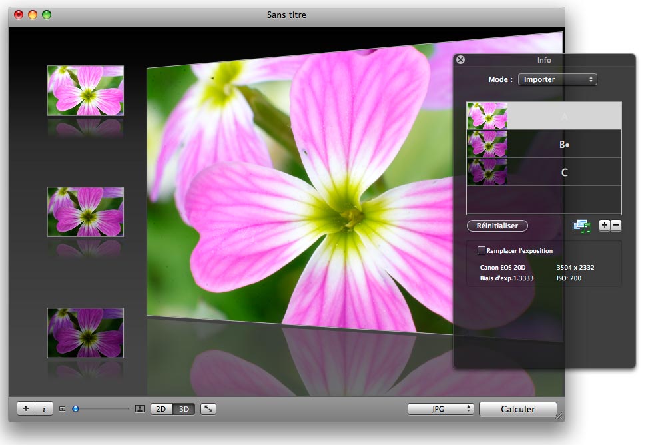This screenshot has height=445, width=646.
Task: Enable Remplacer l'exposition checkbox
Action: tap(482, 250)
